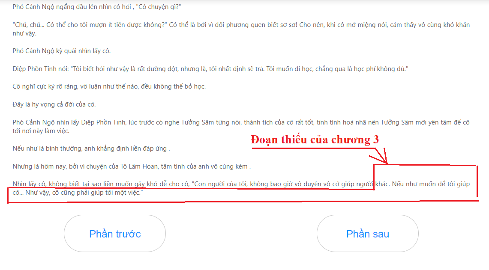Click the line 'Phó Cảnh Ngộ kỳ quái nhìn lấy cô'
Screen dimensions: 489x270
click(61, 51)
